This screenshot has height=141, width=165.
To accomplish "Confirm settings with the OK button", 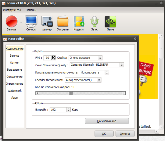I will [104, 134].
